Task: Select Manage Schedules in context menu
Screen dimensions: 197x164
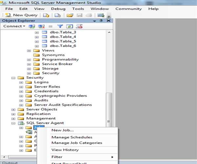Action: click(x=72, y=137)
